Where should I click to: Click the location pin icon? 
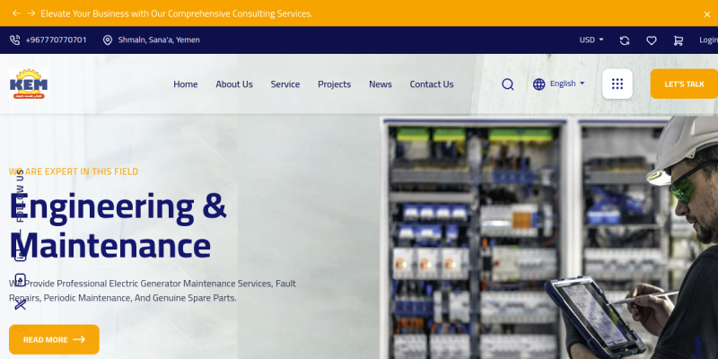click(108, 39)
